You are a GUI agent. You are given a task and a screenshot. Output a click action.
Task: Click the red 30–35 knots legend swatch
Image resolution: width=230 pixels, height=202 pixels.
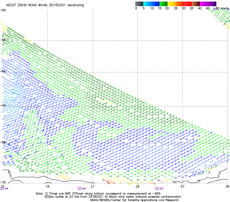[188, 4]
